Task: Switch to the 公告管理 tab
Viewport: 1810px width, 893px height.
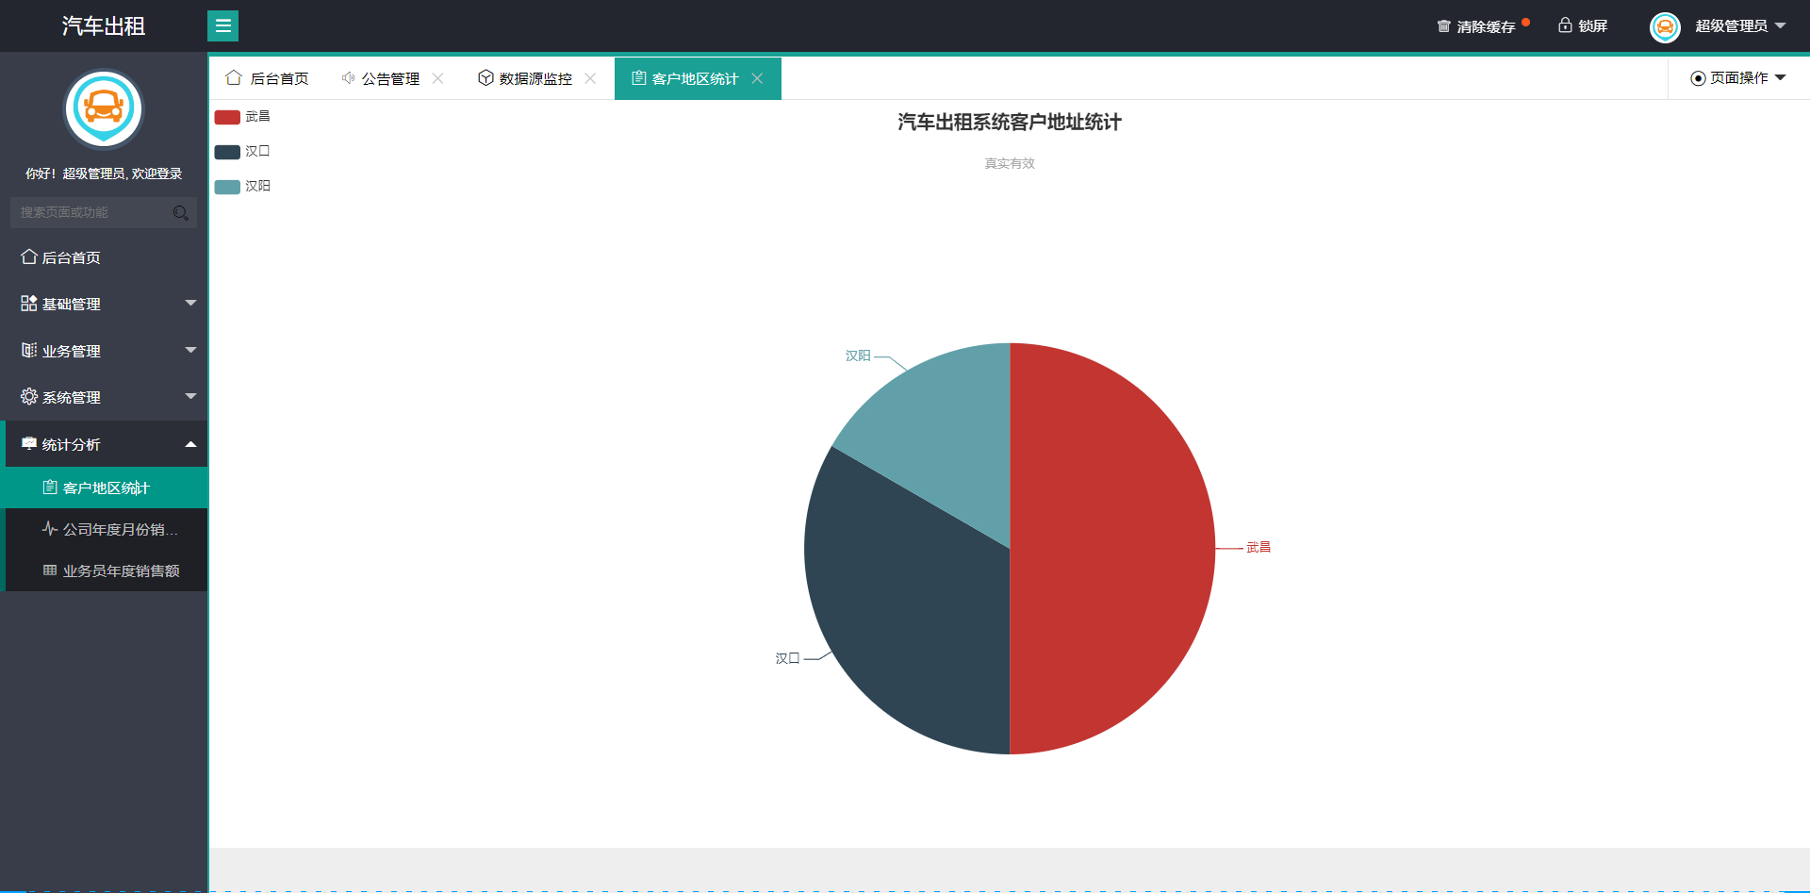Action: [391, 78]
